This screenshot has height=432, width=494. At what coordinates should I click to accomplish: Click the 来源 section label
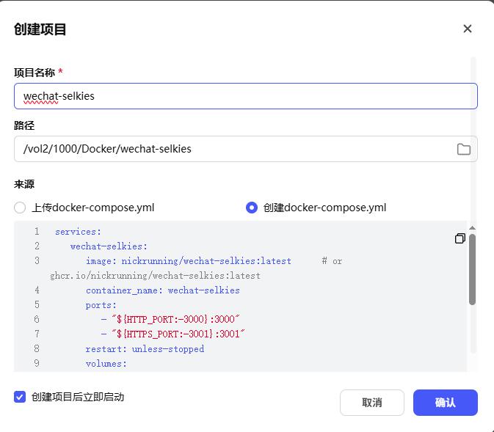coord(24,184)
